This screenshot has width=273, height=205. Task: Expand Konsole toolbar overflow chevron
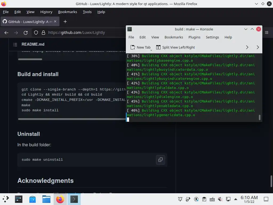247,47
